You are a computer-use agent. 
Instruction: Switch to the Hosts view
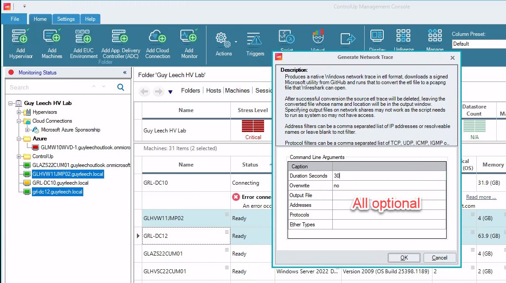(x=214, y=91)
